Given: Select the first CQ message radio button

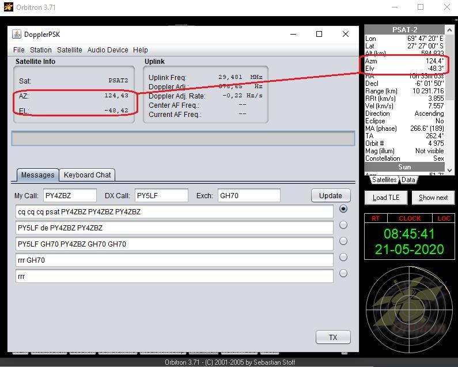Looking at the screenshot, I should click(343, 209).
